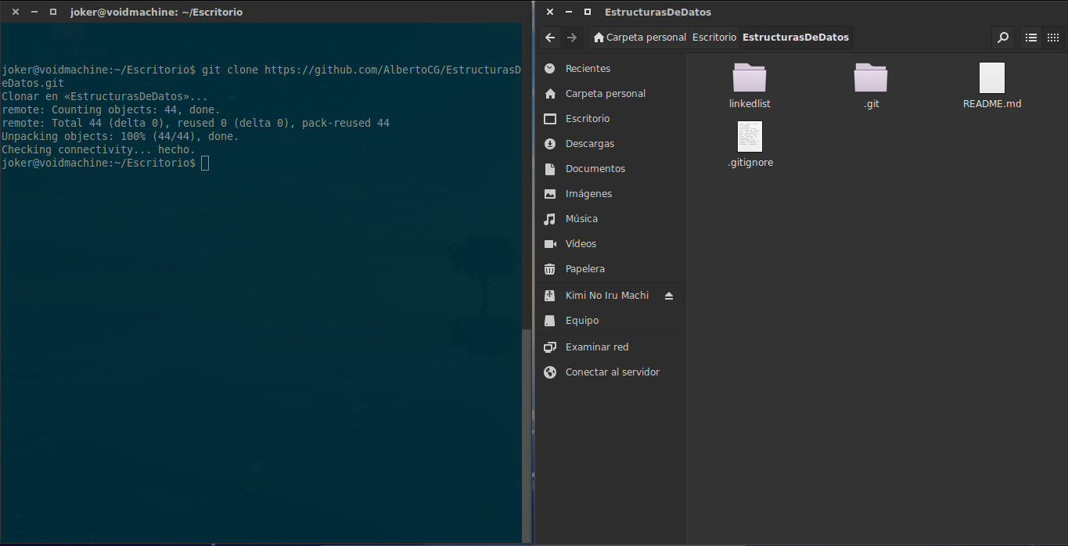Navigate to Carpeta personal in path bar
This screenshot has height=546, width=1068.
639,37
